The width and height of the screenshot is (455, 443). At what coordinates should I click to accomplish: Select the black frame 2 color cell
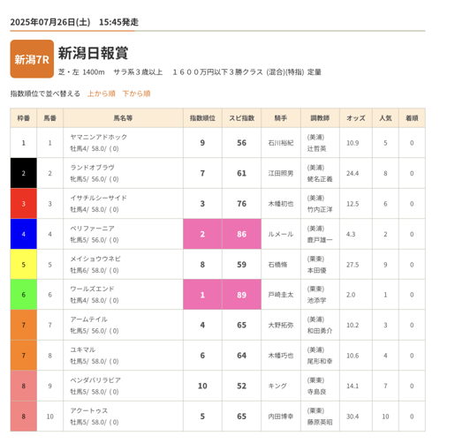coord(24,173)
